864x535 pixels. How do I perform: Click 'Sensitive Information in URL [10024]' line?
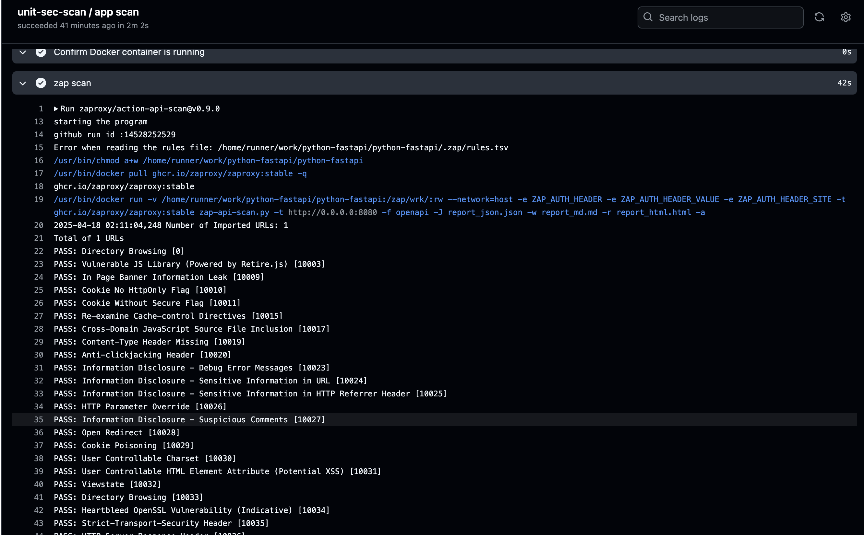click(210, 381)
